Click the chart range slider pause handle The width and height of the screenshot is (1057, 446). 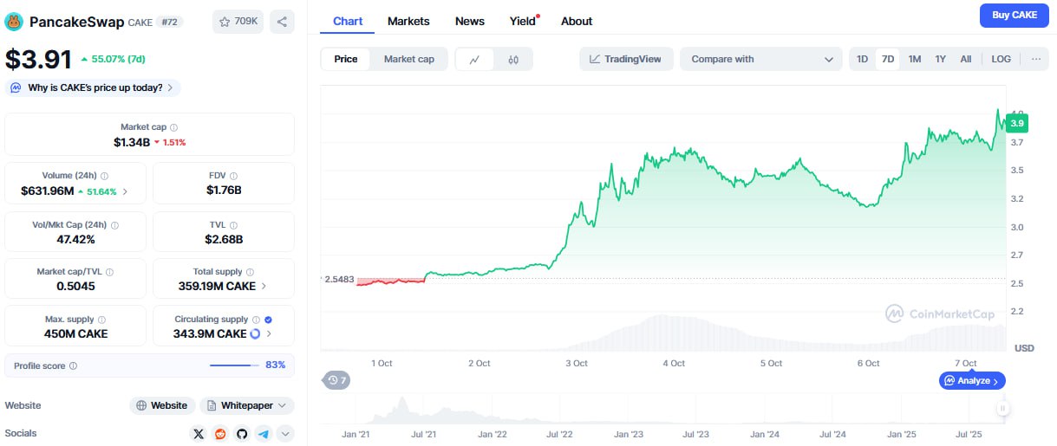coord(1002,408)
